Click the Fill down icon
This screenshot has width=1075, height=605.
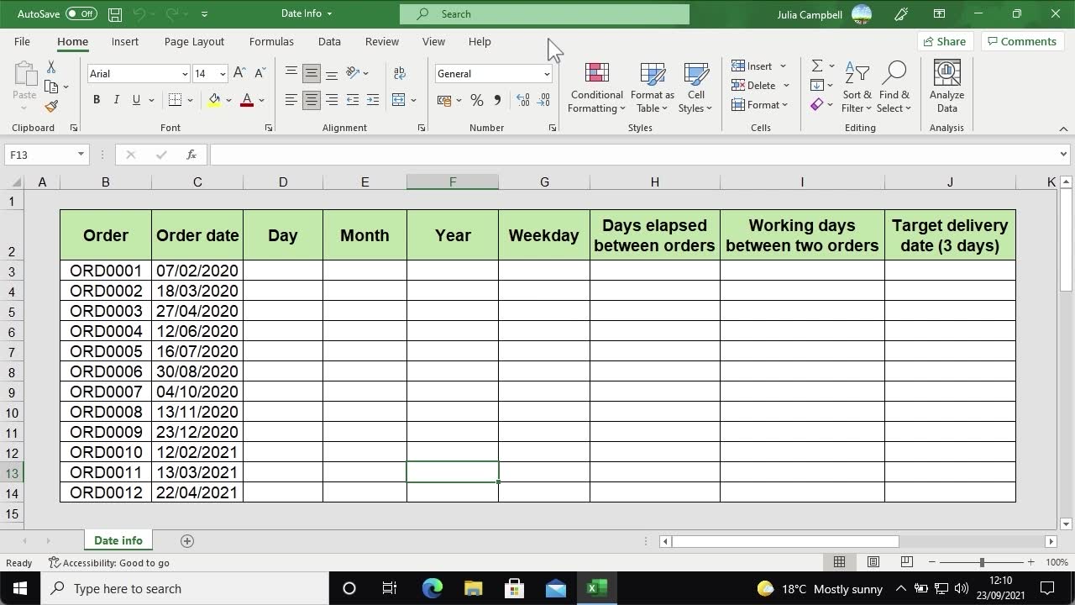[x=816, y=85]
